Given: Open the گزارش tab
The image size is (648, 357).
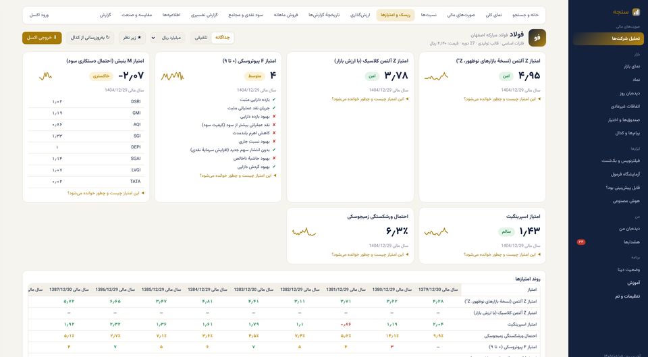Looking at the screenshot, I should (x=105, y=15).
